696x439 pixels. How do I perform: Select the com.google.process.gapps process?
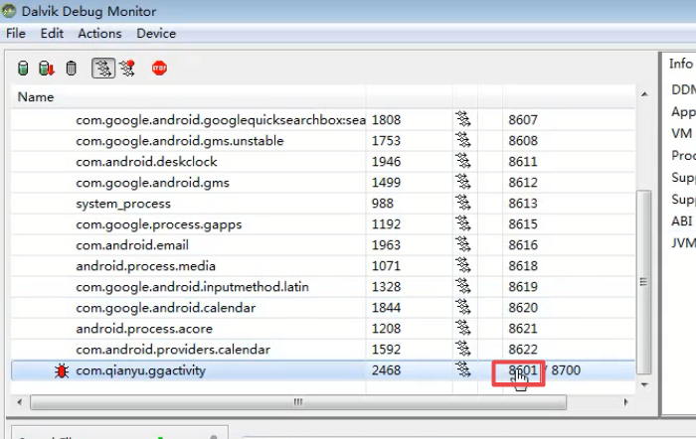click(159, 224)
